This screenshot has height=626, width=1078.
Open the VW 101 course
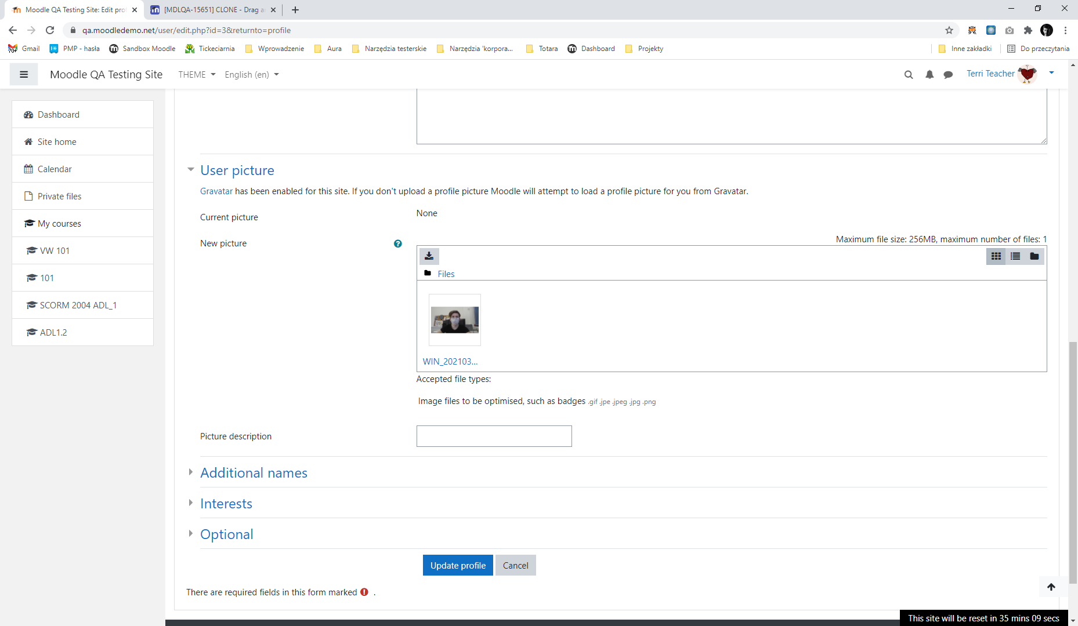(82, 250)
